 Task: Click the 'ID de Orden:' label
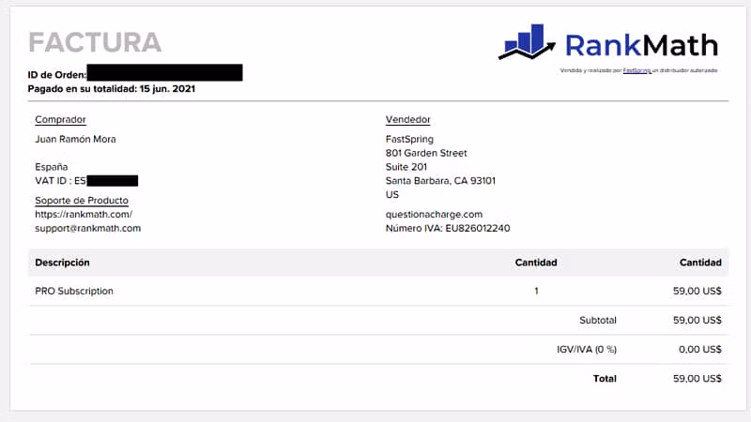pos(57,75)
